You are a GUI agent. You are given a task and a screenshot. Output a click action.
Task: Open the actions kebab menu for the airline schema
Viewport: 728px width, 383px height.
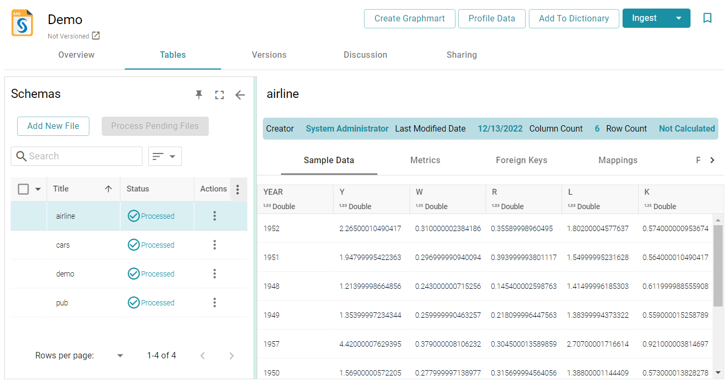pyautogui.click(x=214, y=216)
